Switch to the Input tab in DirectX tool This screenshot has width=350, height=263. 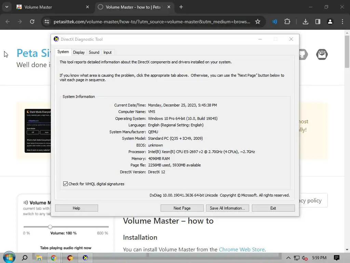(107, 52)
